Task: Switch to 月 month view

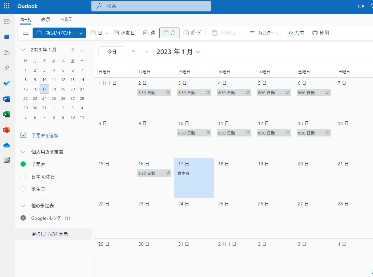Action: 169,33
